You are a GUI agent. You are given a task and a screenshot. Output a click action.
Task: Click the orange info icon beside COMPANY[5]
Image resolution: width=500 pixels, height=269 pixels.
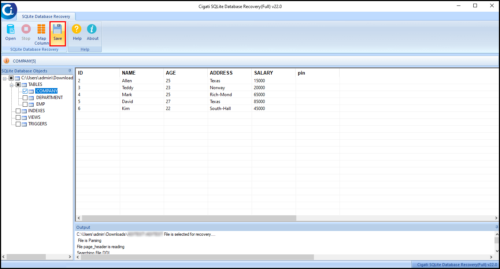coord(6,61)
